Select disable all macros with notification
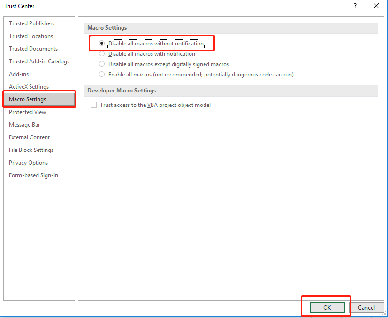The image size is (388, 318). tap(102, 54)
